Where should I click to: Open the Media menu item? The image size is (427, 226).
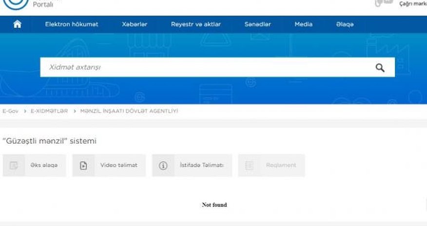tap(303, 24)
